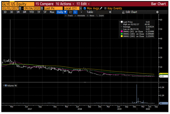Click the Bar Chart title text
Screen dimensions: 170x114
pos(158,4)
